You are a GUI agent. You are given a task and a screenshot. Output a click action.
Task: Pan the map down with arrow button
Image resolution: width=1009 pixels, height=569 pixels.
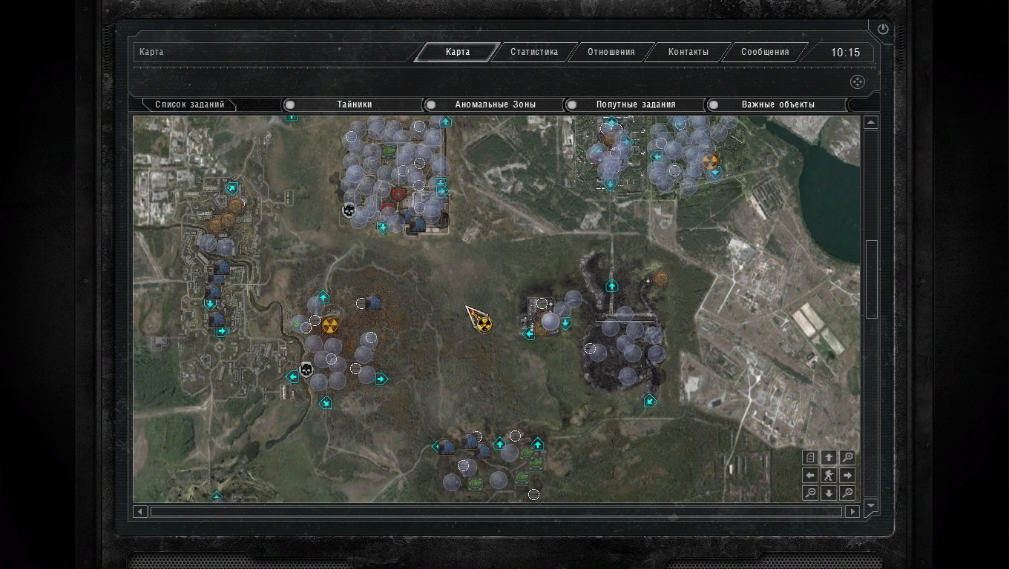pyautogui.click(x=829, y=493)
